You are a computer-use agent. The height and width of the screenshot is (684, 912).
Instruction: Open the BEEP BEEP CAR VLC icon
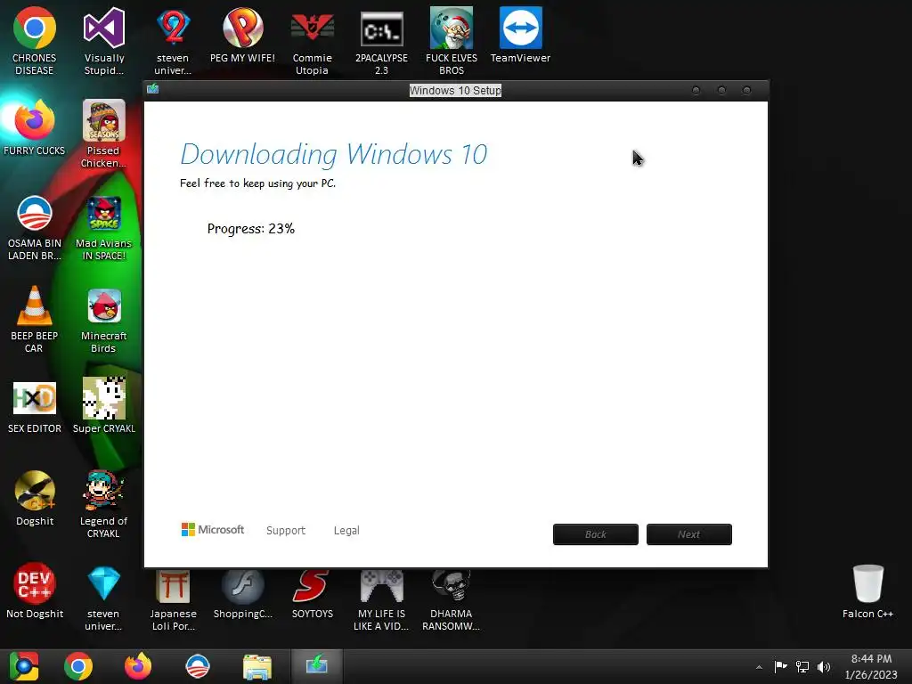[35, 305]
